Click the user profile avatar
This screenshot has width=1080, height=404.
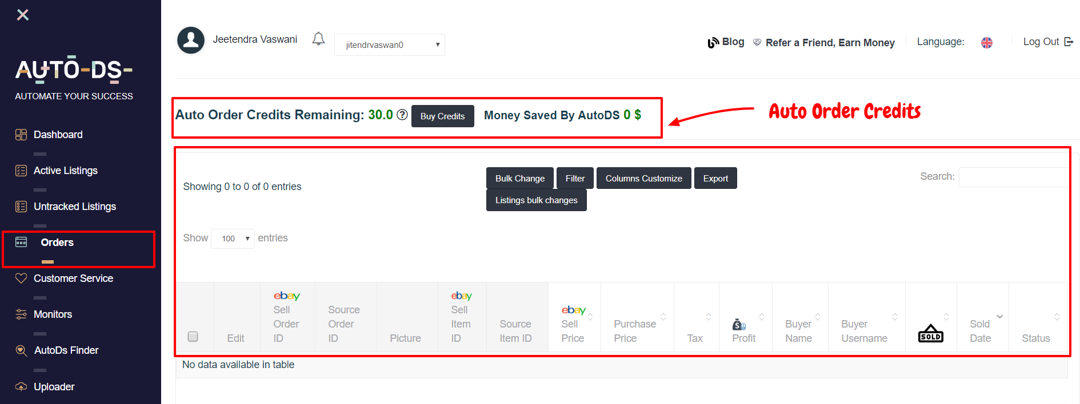coord(191,41)
